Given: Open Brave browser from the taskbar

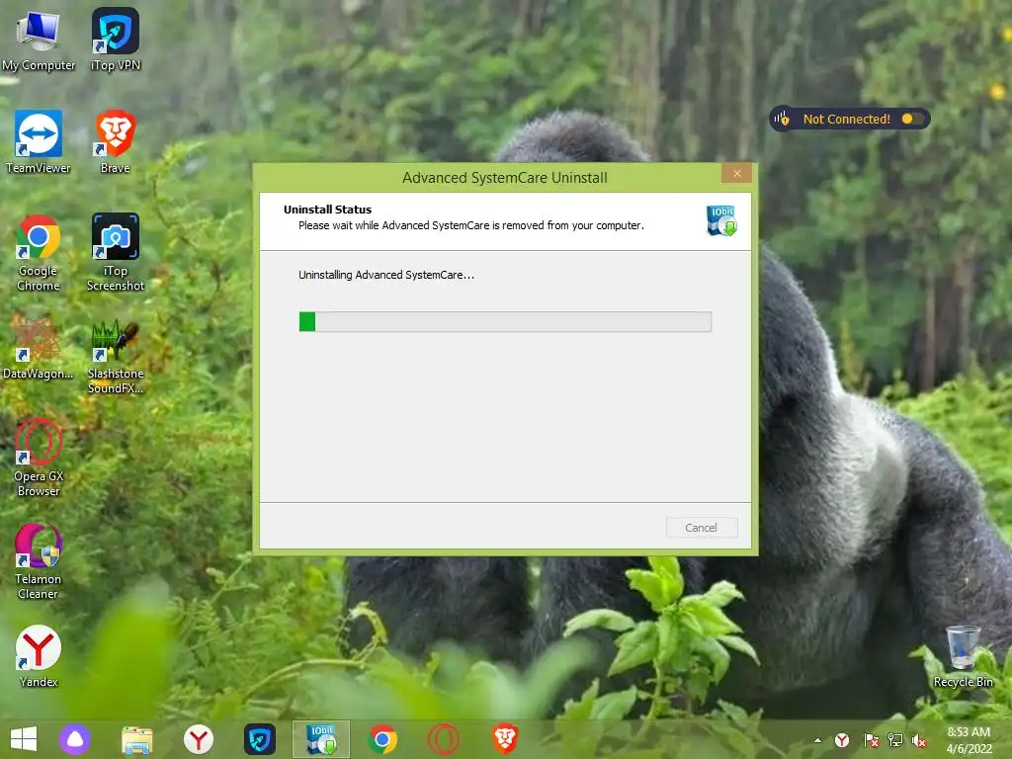Looking at the screenshot, I should coord(505,739).
